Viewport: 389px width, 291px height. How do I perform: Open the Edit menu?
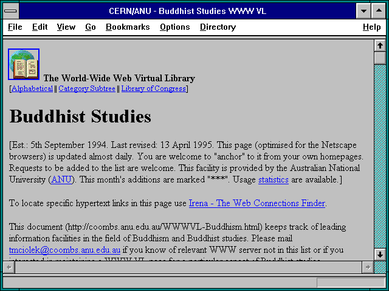40,27
